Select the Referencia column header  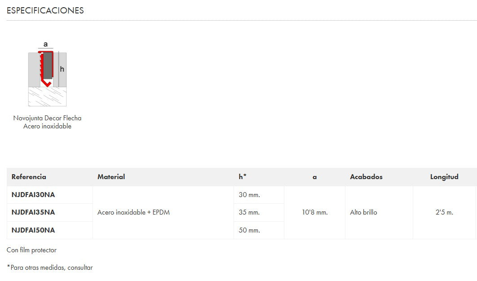tap(29, 177)
